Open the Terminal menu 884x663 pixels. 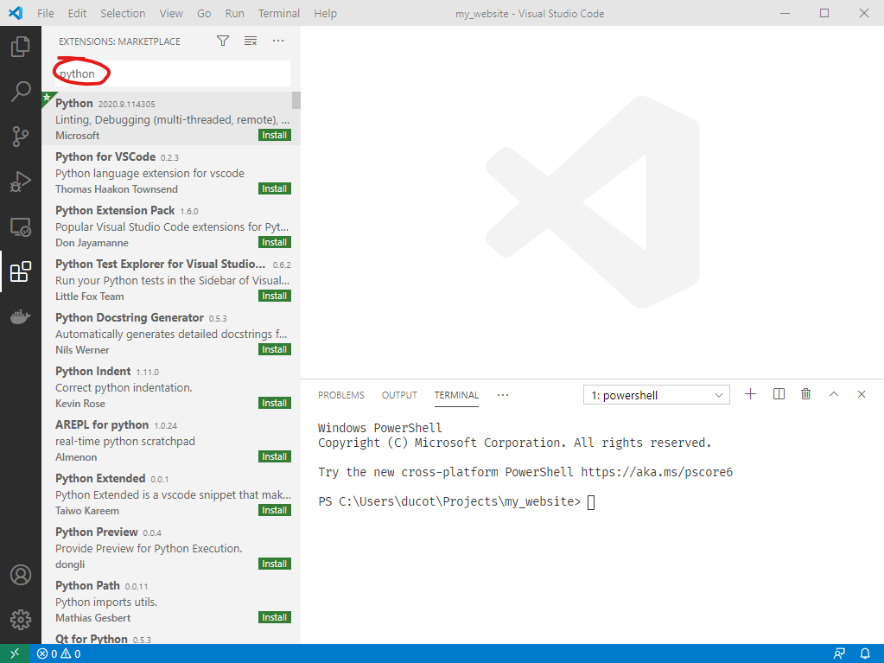[278, 13]
